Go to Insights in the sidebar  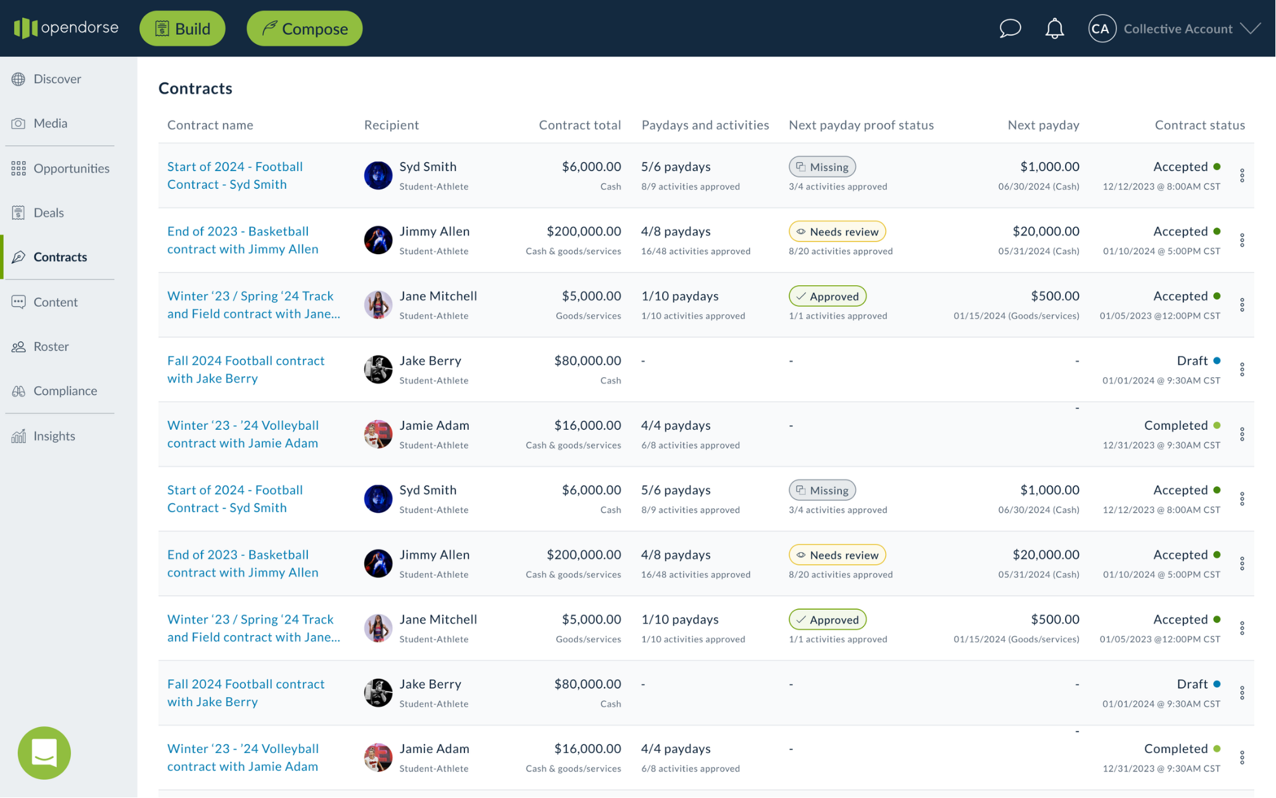click(54, 435)
